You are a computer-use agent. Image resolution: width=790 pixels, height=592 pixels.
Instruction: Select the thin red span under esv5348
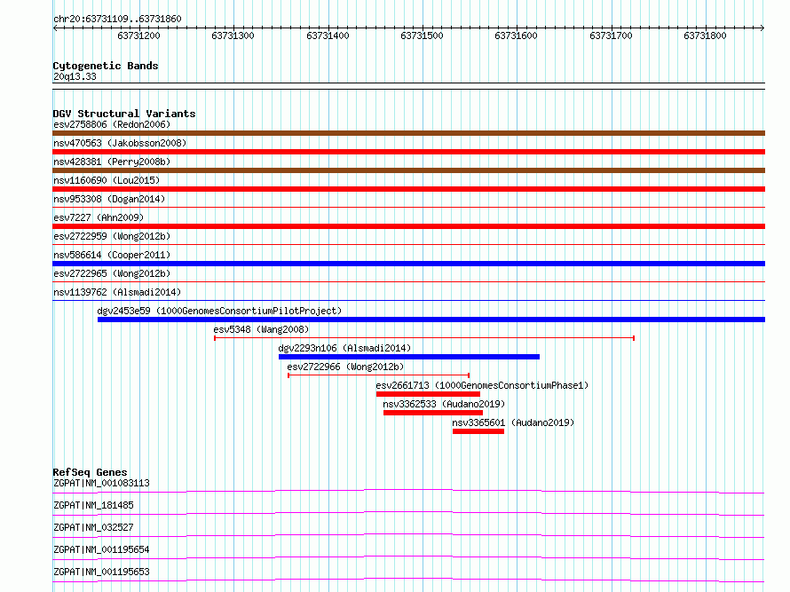pos(424,338)
